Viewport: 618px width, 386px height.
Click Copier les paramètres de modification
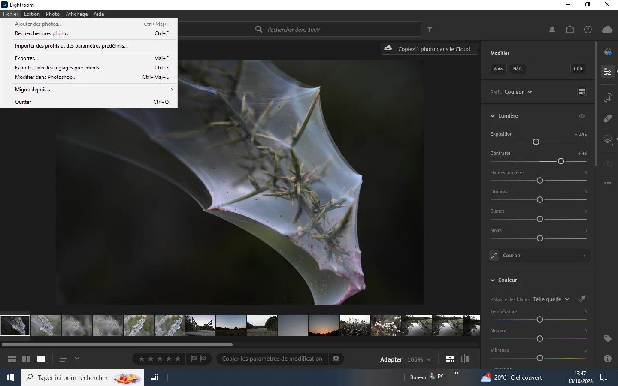click(x=272, y=359)
